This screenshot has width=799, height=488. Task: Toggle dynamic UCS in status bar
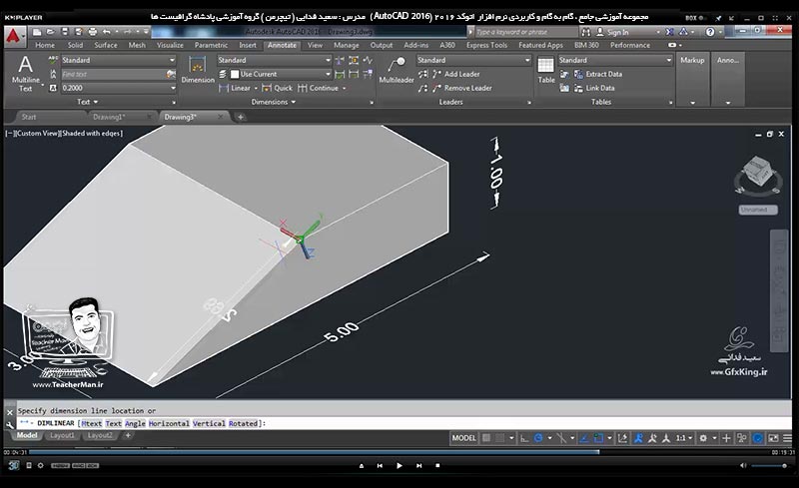click(622, 438)
